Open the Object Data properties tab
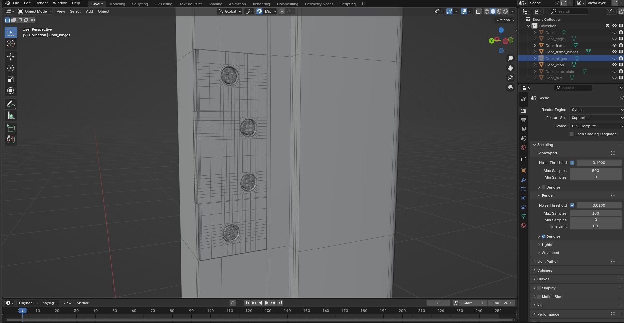 coord(523,216)
